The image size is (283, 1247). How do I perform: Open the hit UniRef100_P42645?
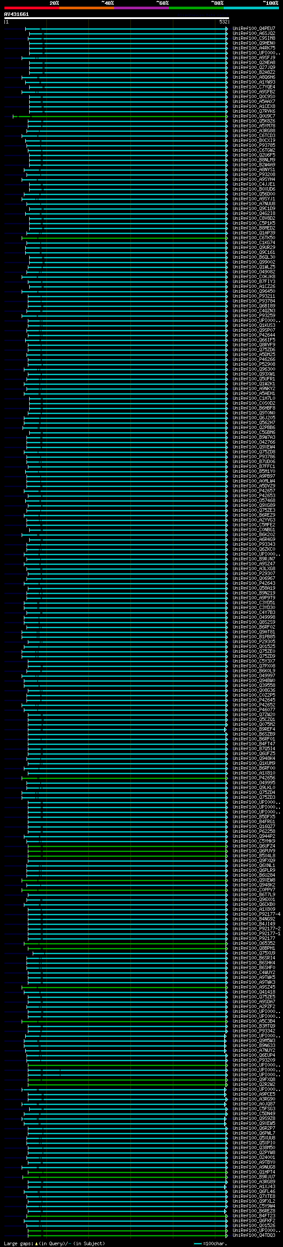[x=254, y=700]
